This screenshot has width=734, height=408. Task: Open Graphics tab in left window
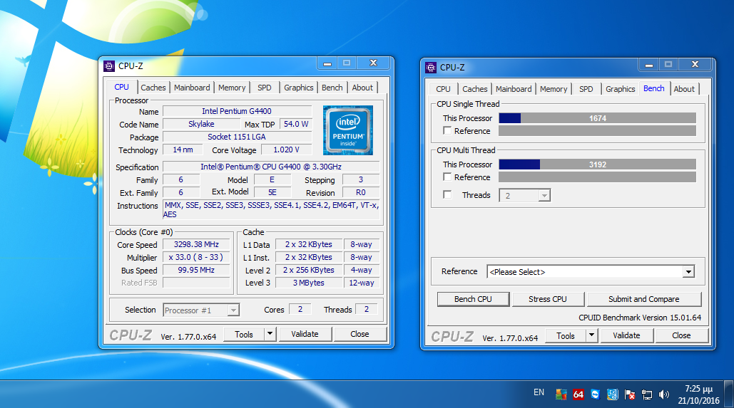299,88
